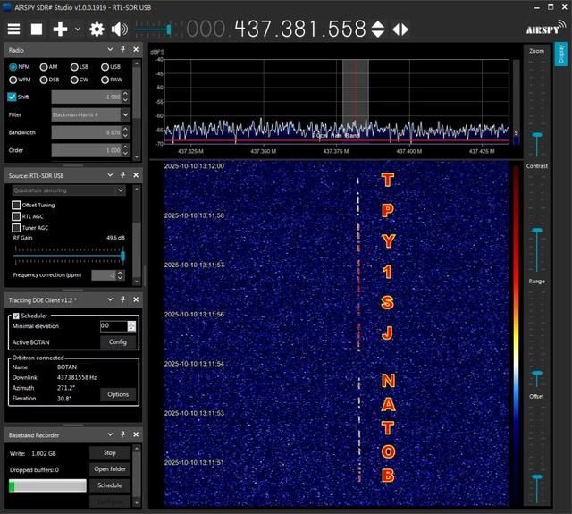Open the Filter type dropdown
This screenshot has height=514, width=572.
tap(126, 114)
